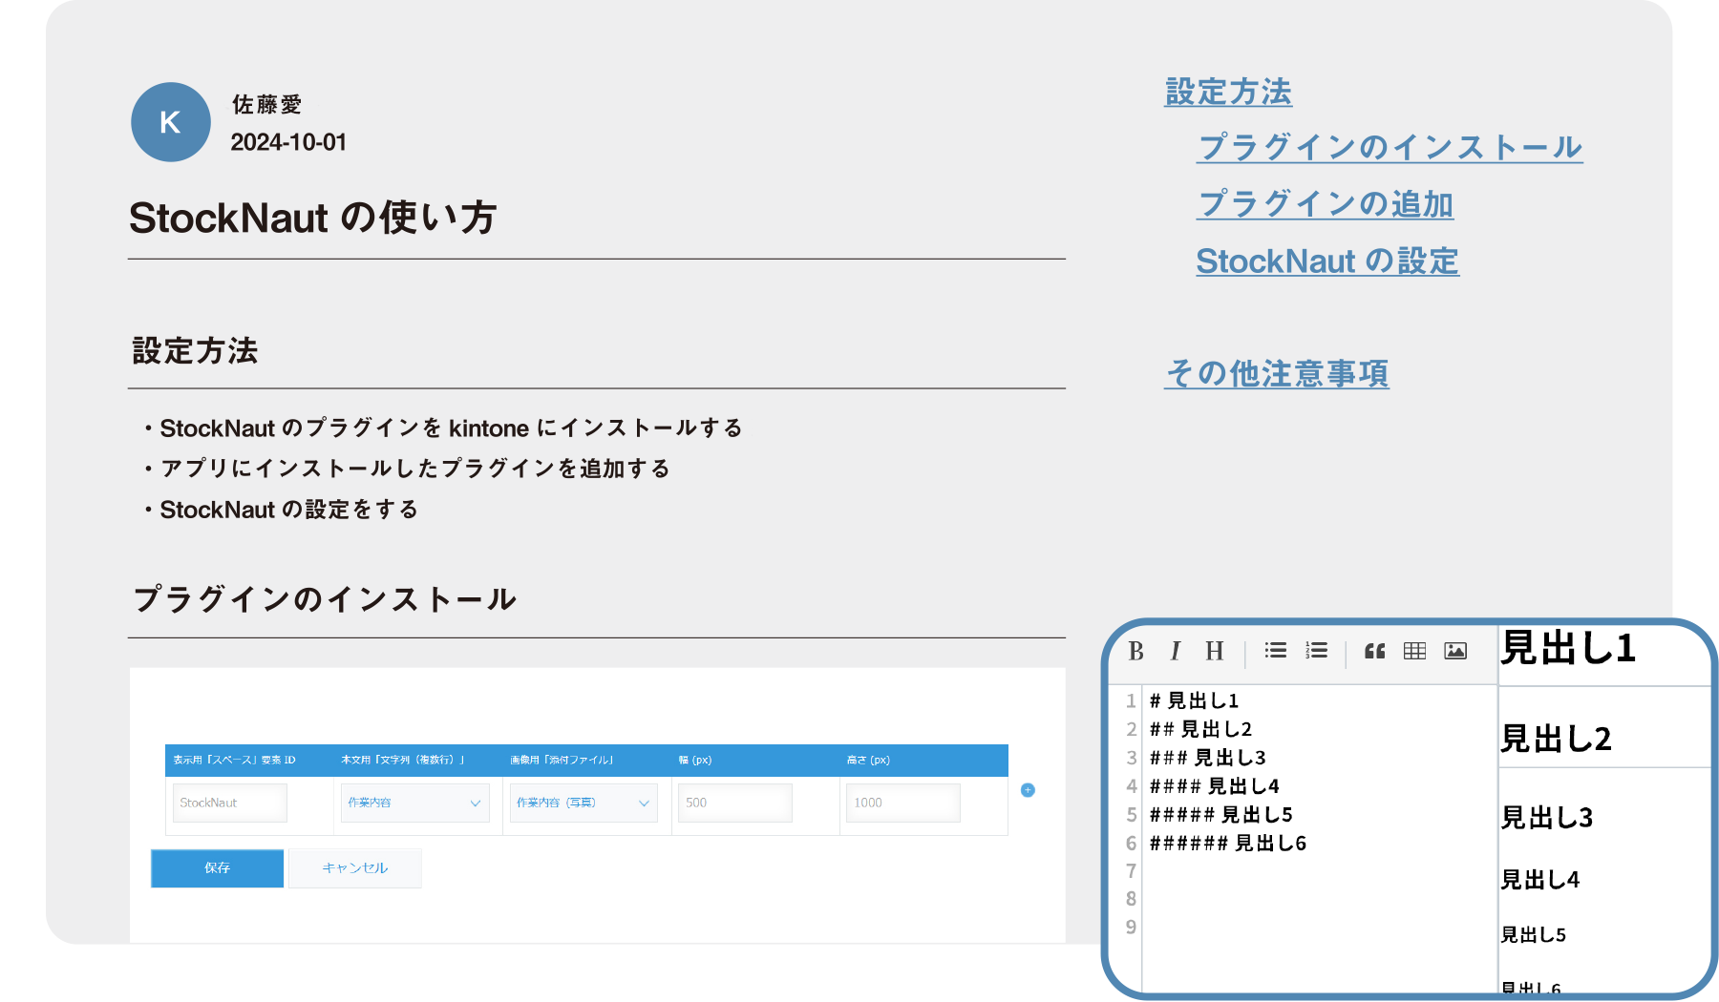Click the 設定方法 section heading
The width and height of the screenshot is (1719, 1002).
(195, 350)
